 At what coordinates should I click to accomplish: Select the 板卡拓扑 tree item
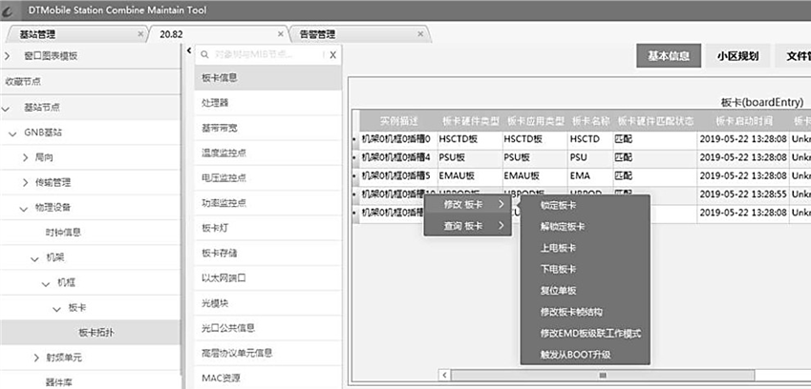click(91, 333)
